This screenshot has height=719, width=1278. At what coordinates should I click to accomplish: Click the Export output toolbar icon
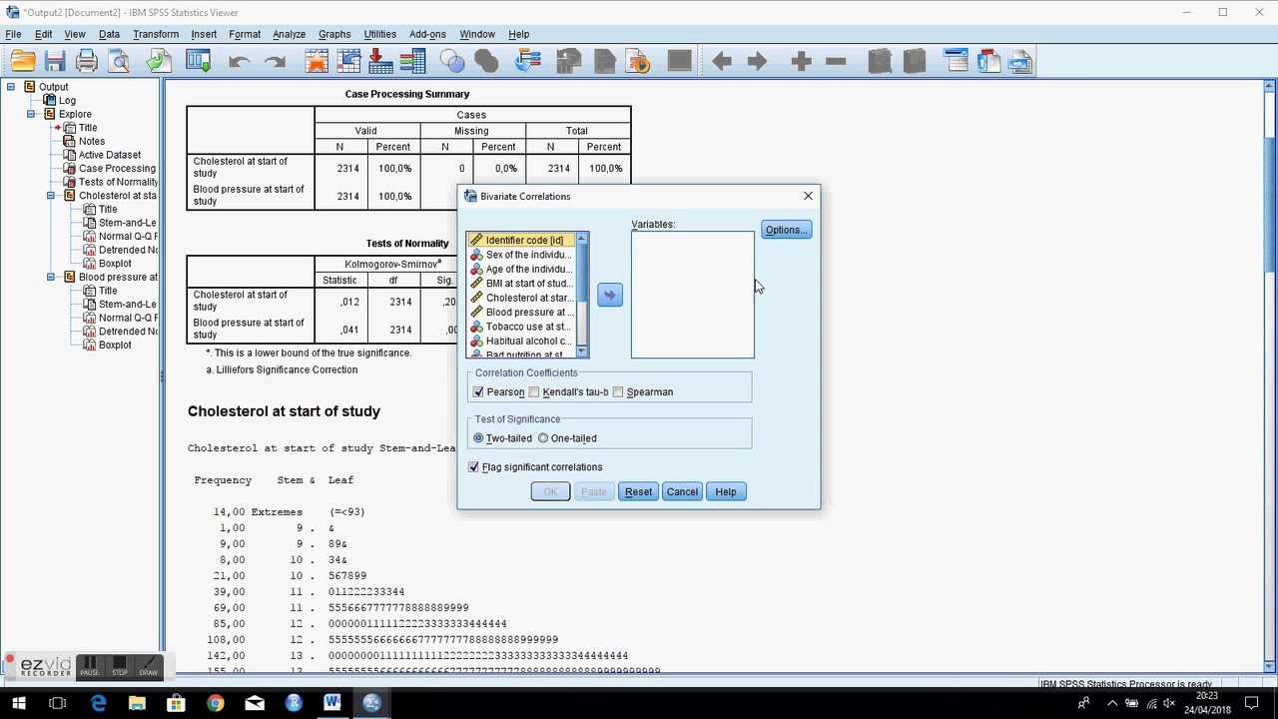coord(158,62)
